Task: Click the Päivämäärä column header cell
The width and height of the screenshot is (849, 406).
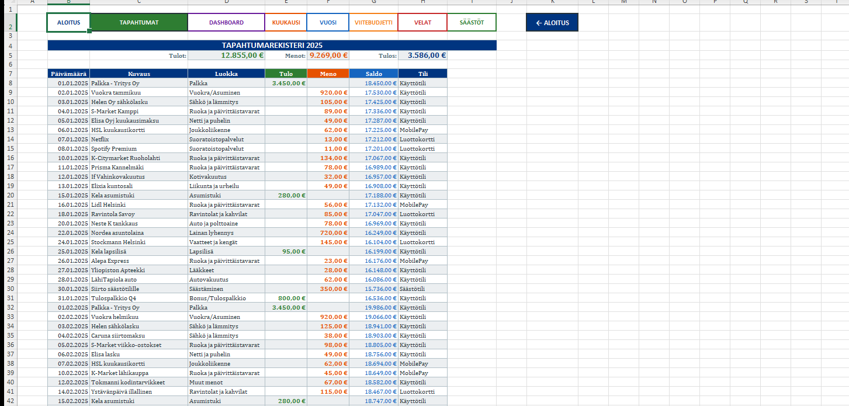Action: click(69, 74)
